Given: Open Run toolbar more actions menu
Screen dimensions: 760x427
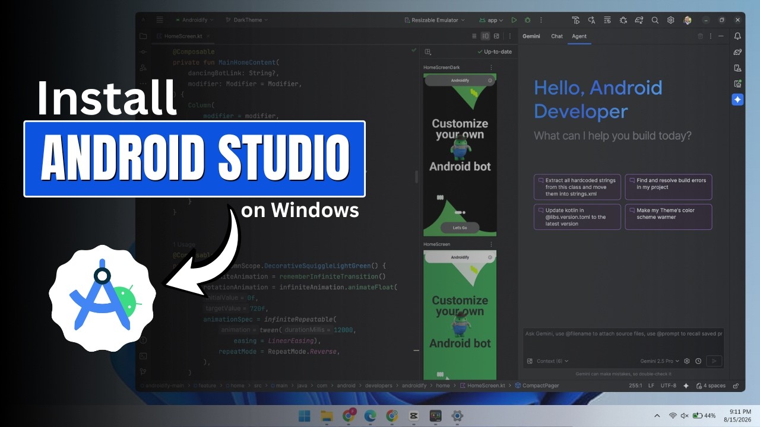Looking at the screenshot, I should coord(540,20).
